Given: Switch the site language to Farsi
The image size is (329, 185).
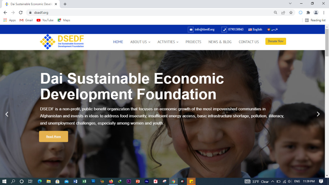Looking at the screenshot, I should coord(272,29).
